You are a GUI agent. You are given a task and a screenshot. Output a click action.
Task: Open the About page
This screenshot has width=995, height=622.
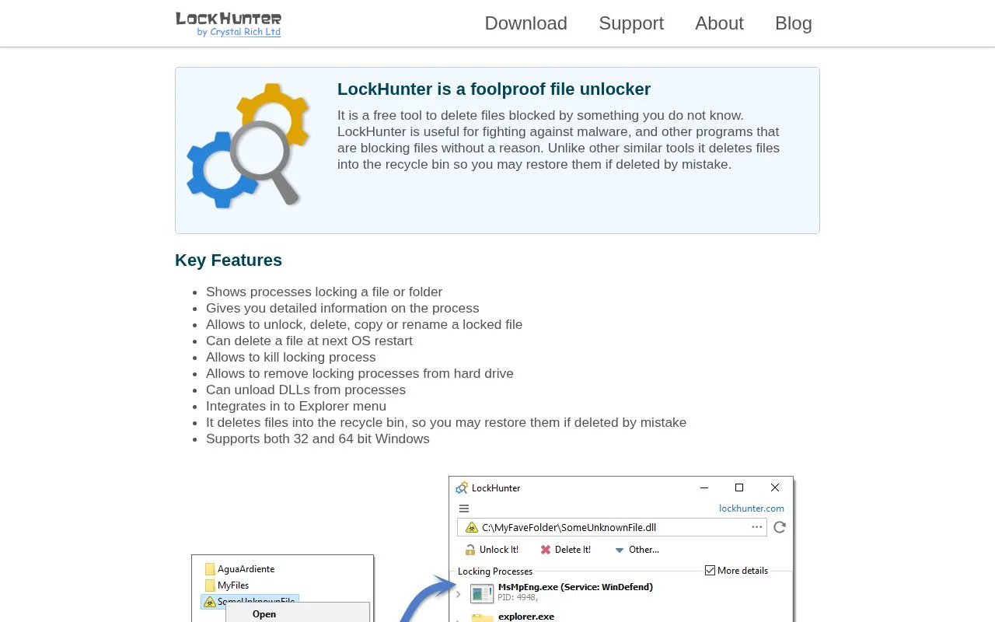click(719, 23)
